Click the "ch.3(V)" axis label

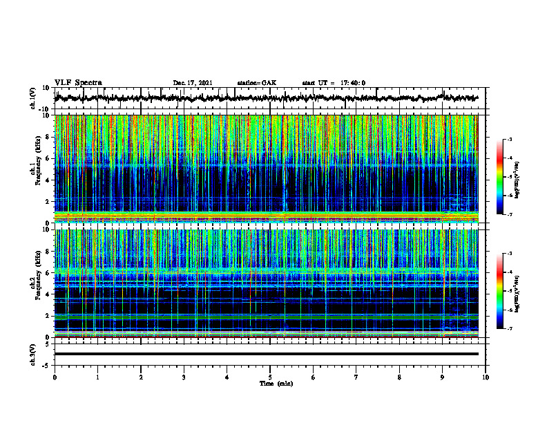tap(33, 355)
